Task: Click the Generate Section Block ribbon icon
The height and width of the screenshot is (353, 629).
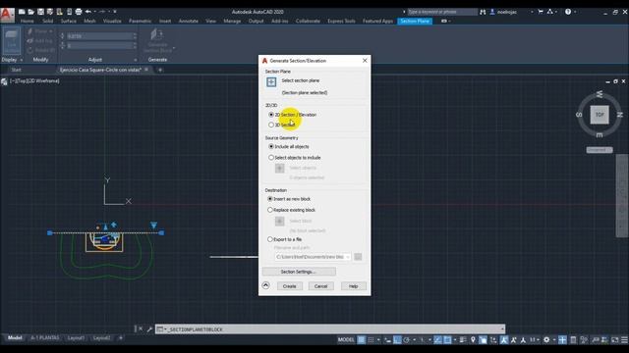Action: coord(157,39)
